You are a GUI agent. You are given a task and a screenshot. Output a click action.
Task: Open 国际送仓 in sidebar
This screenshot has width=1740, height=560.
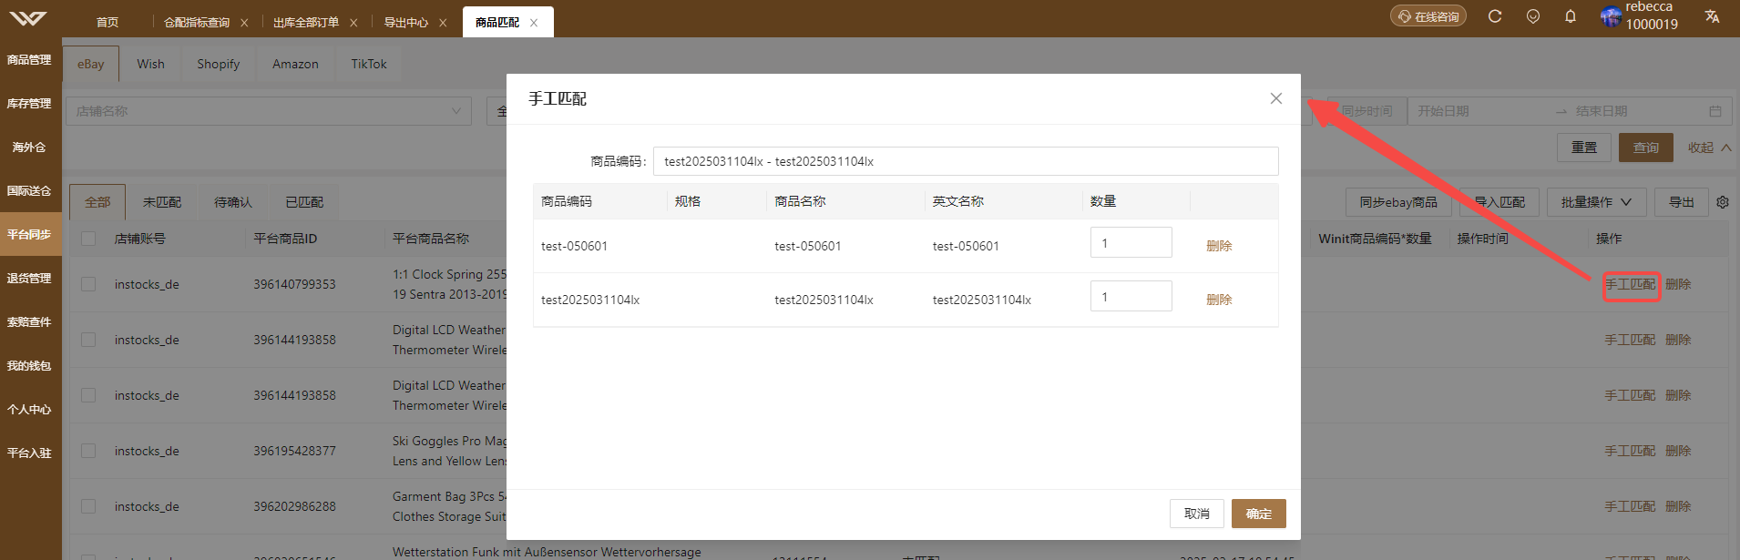[30, 191]
